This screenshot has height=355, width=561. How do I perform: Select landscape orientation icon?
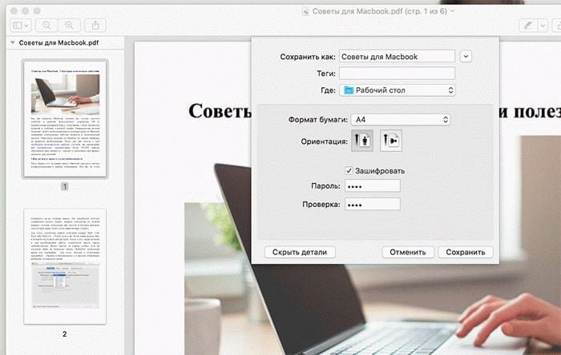(391, 141)
